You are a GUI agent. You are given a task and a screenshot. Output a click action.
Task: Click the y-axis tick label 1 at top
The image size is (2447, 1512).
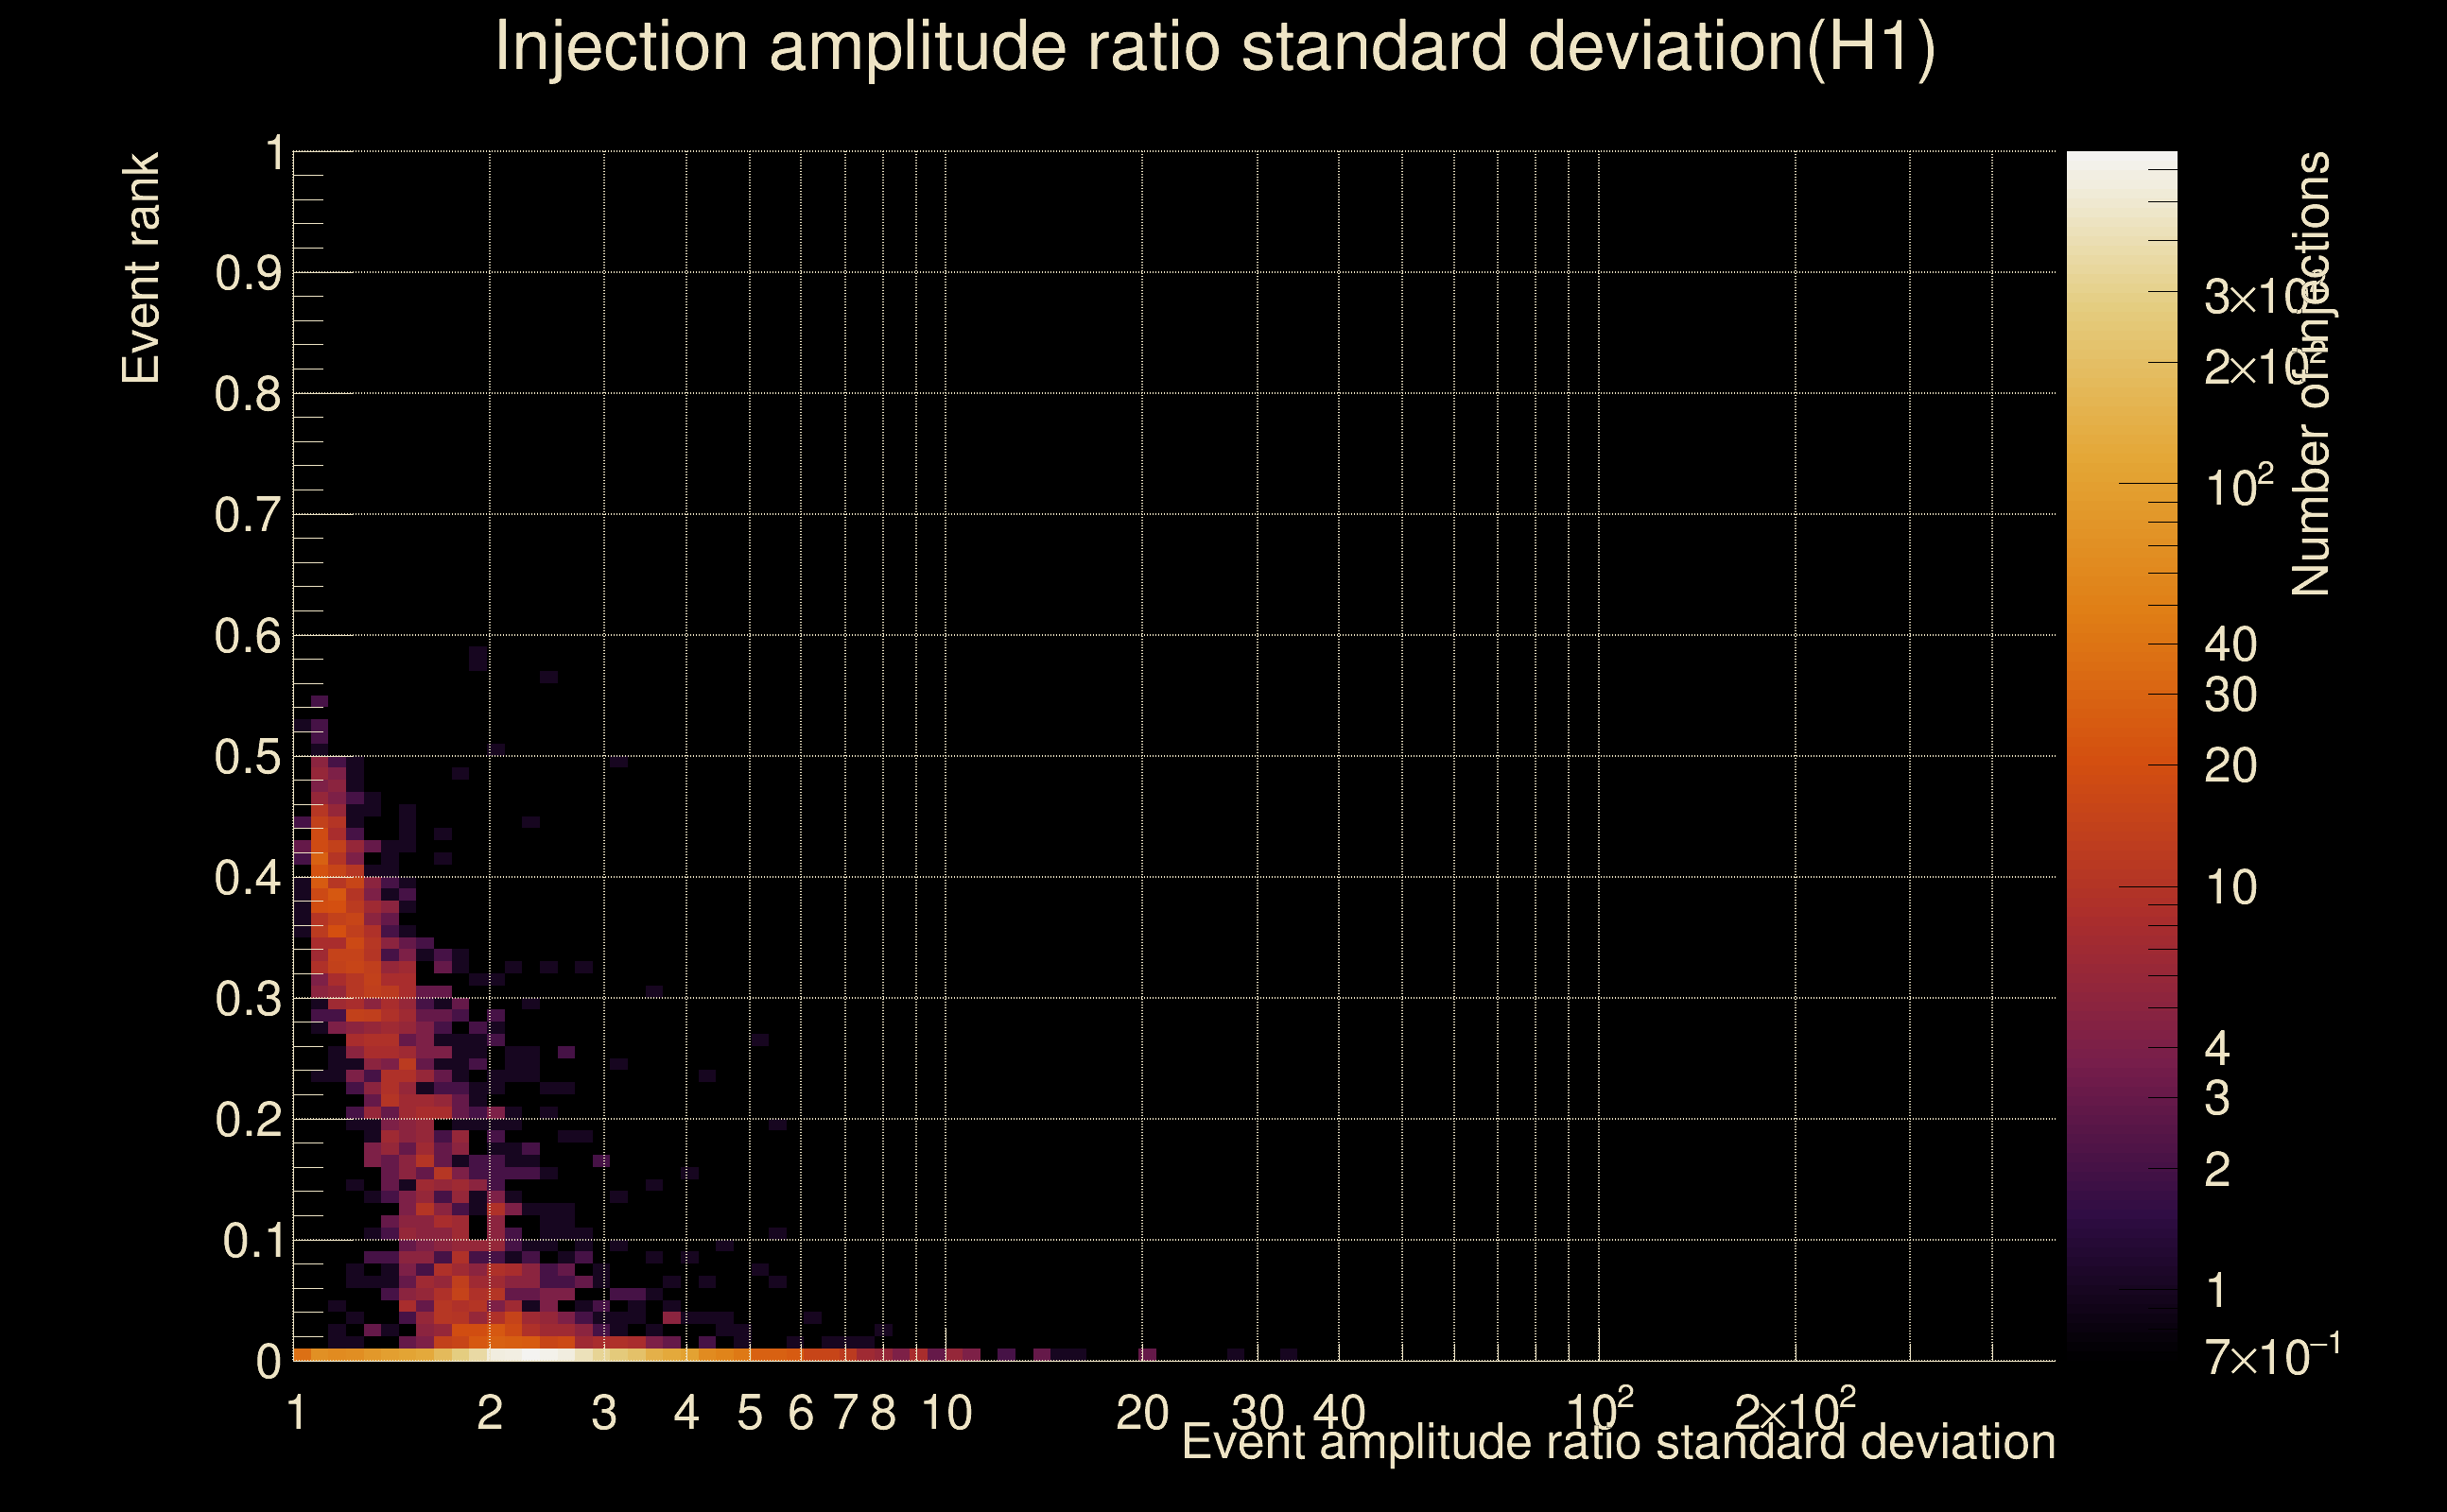pos(274,154)
